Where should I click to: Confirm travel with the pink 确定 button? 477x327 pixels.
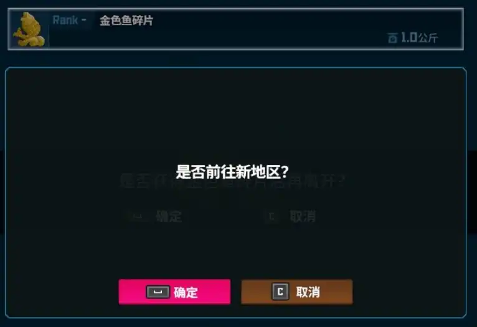(x=174, y=291)
